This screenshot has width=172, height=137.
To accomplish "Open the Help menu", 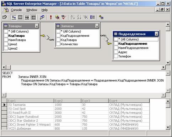I will click(44, 10).
